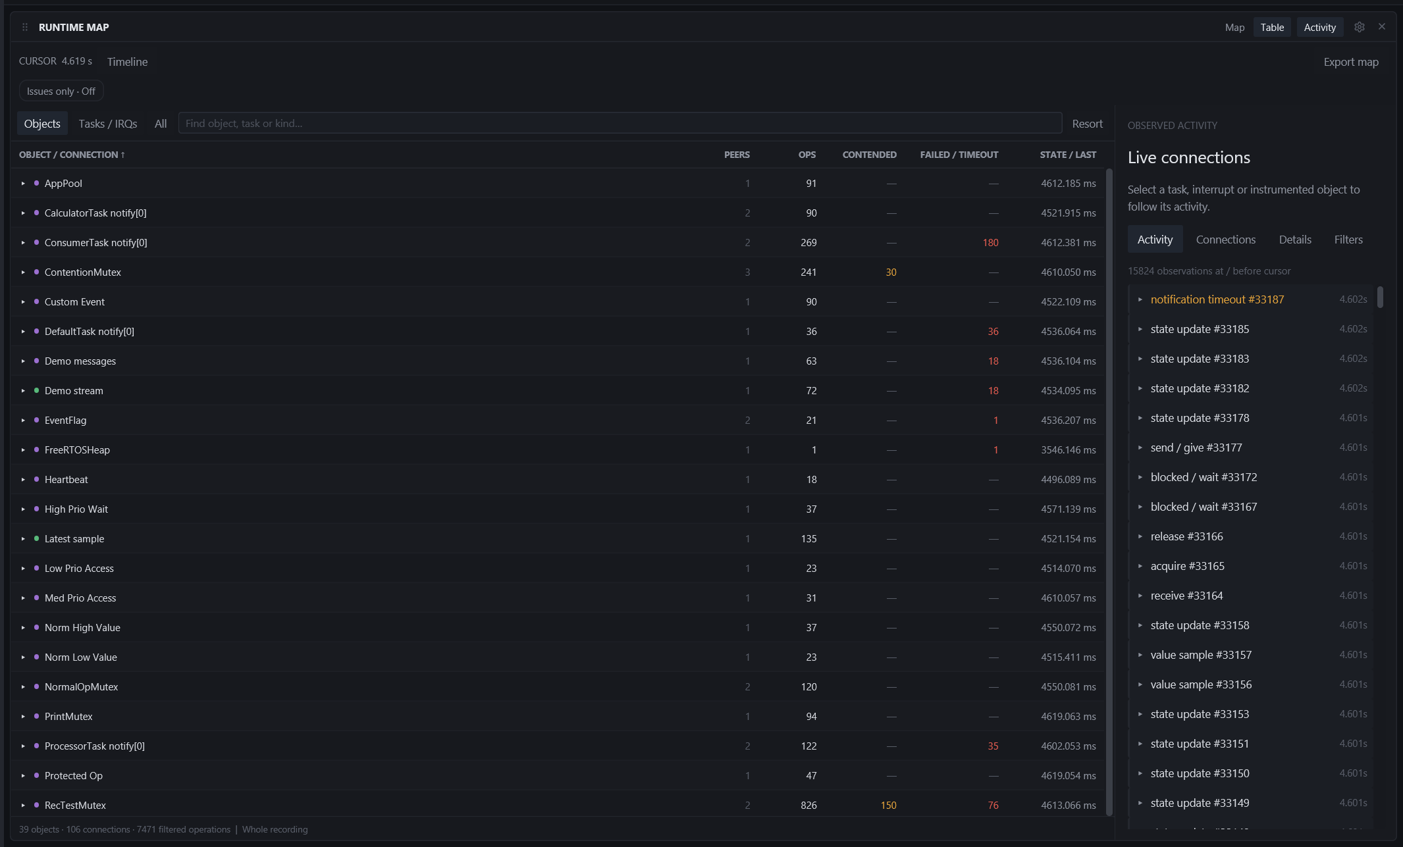Click the purple dot beside Heartbeat
The width and height of the screenshot is (1403, 847).
tap(36, 479)
